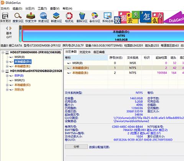Switch to the Sector Editor (扇区编辑) tab

99,52
